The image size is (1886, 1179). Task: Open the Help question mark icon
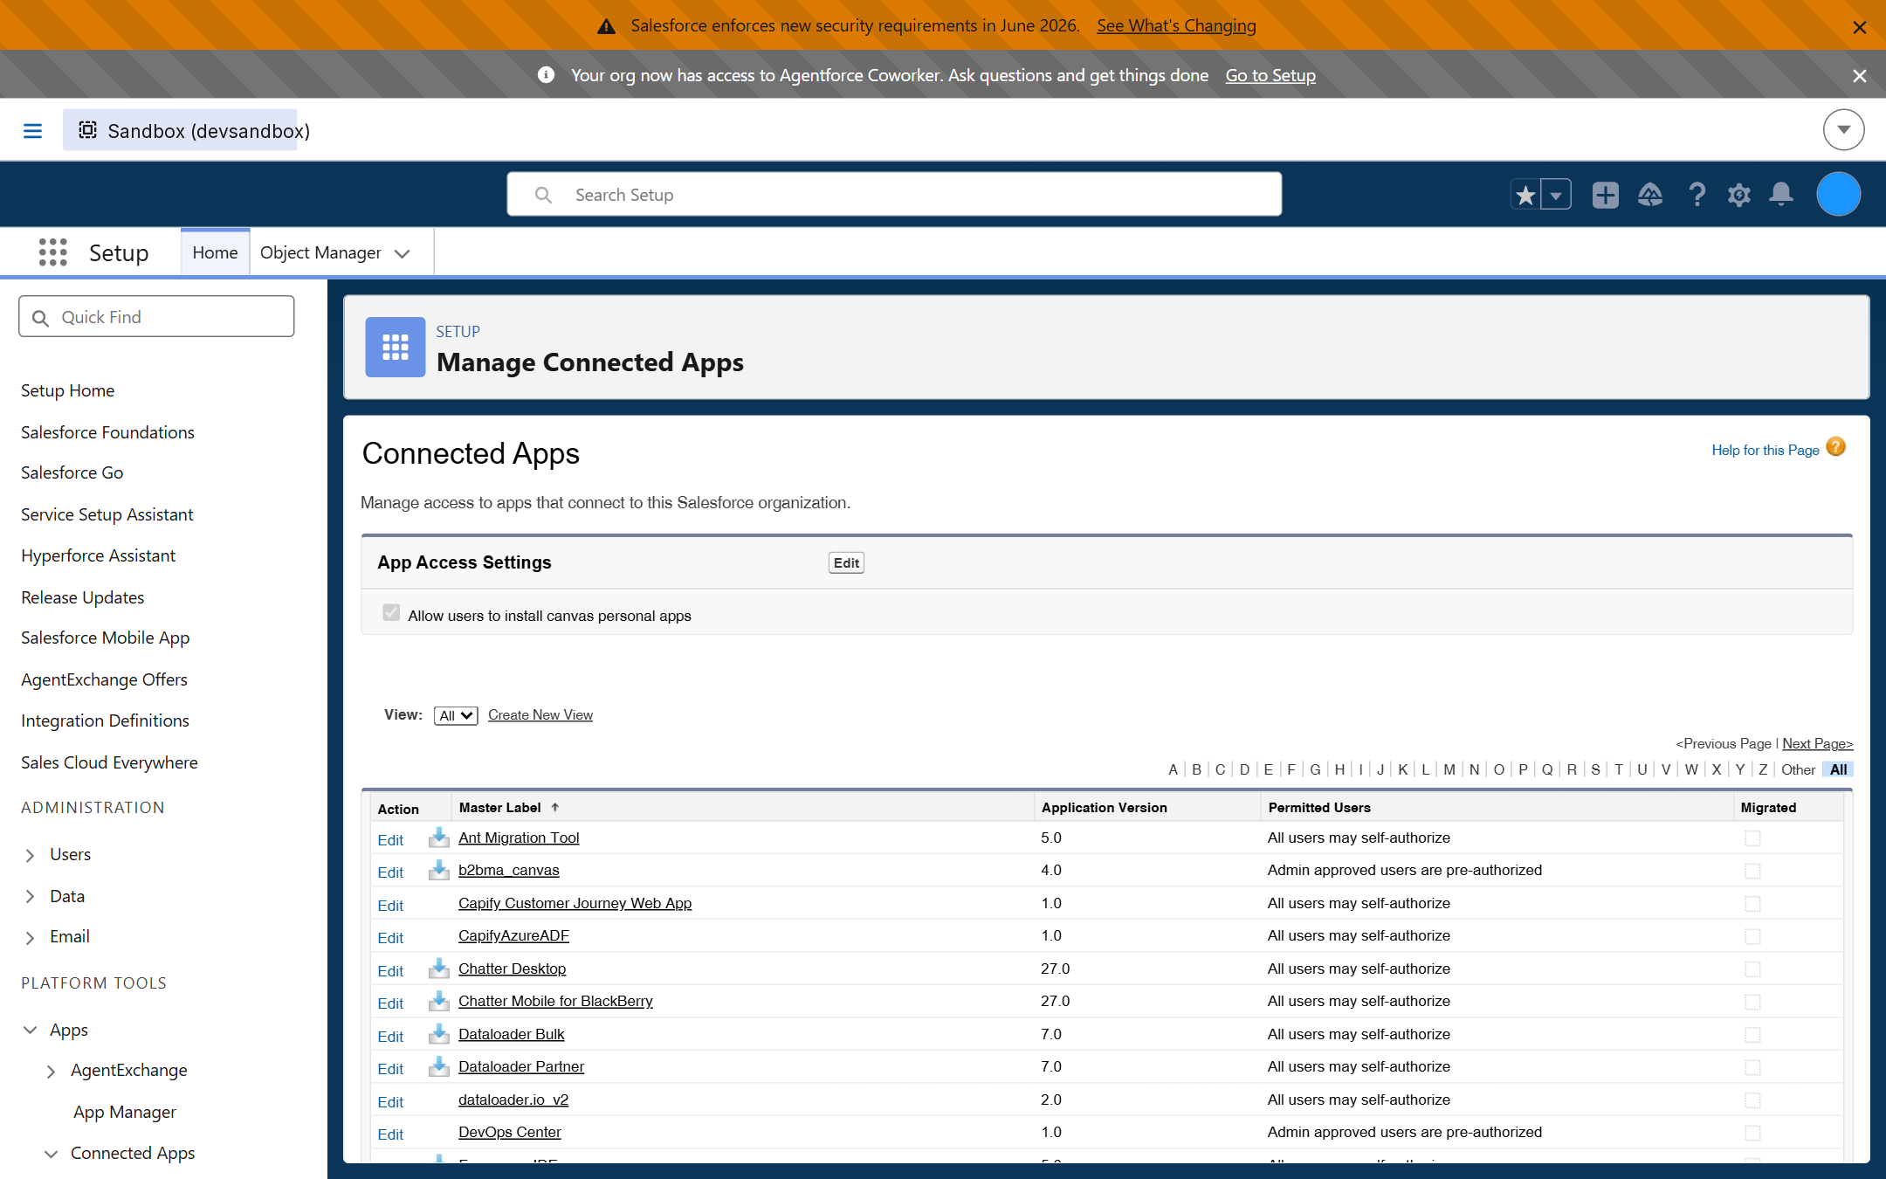[1697, 195]
